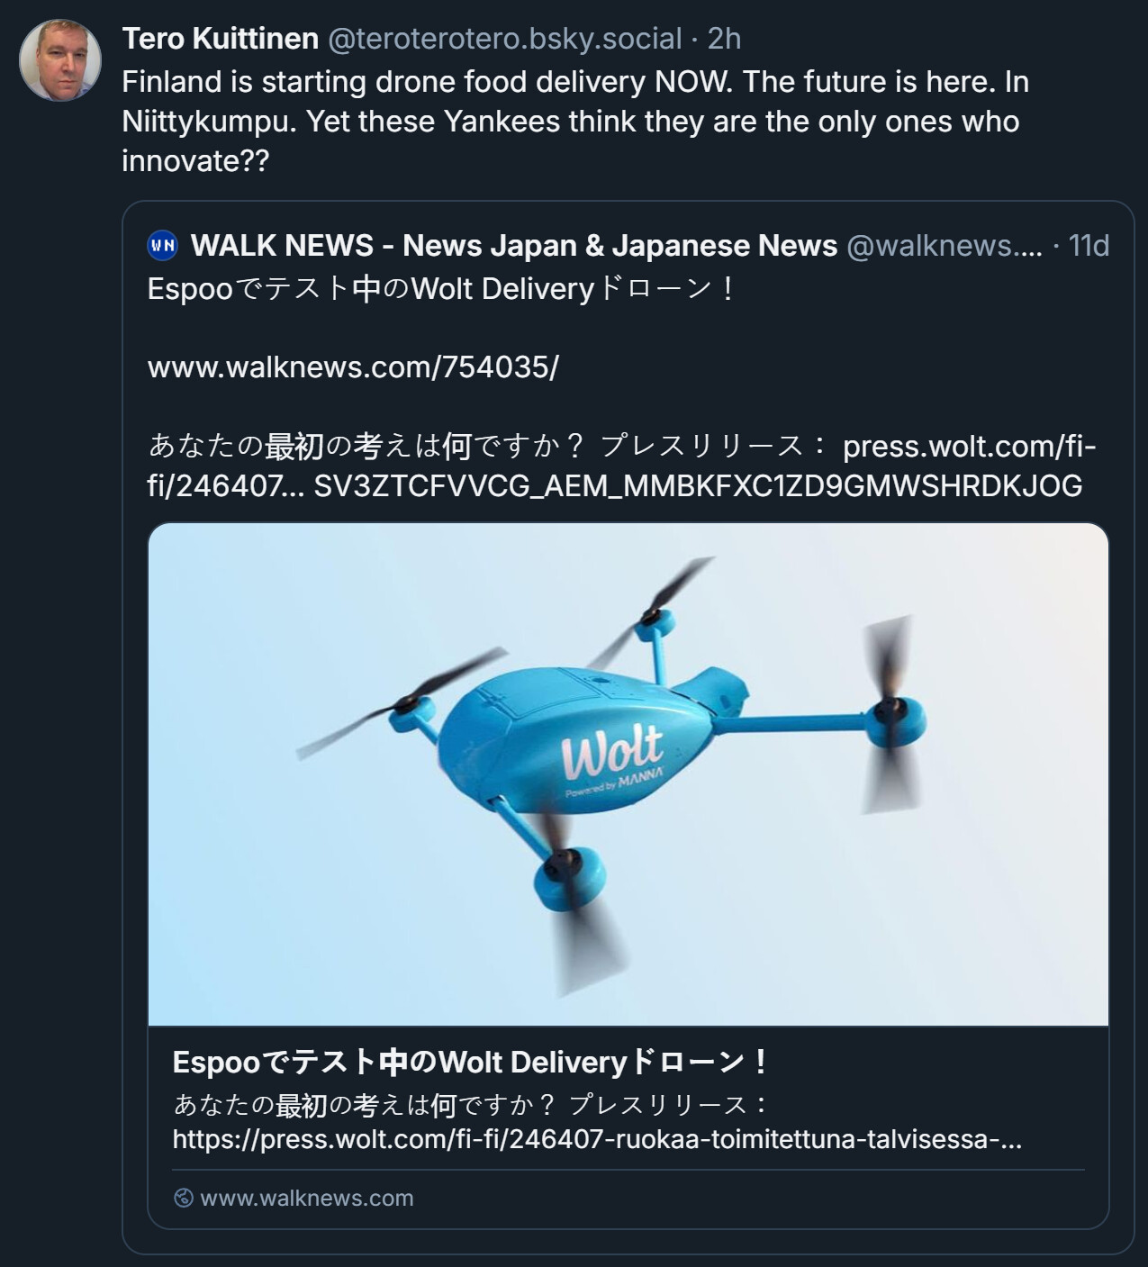
Task: Click the www.walknews.com domain footer text
Action: (307, 1198)
